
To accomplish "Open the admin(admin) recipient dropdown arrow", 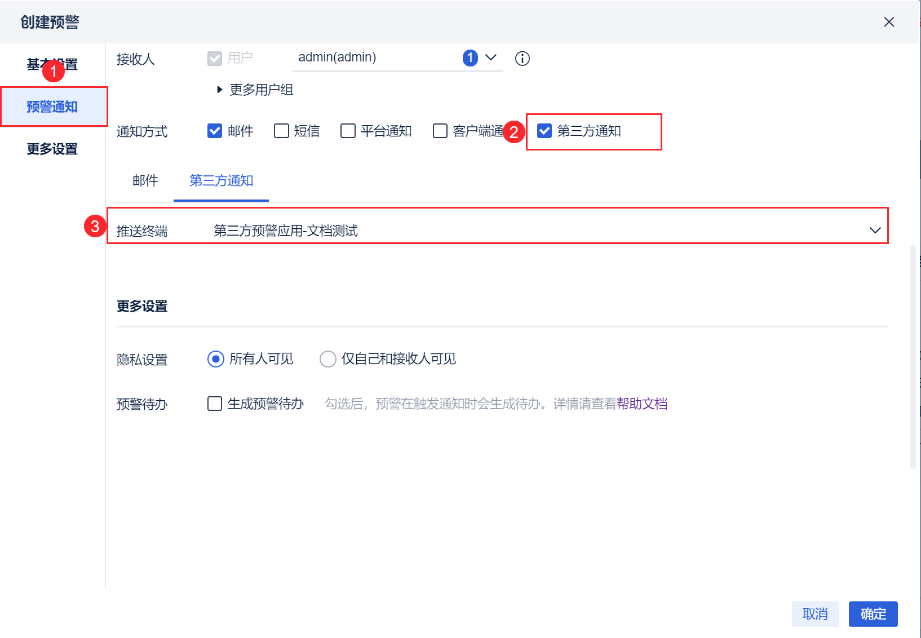I will (x=491, y=57).
